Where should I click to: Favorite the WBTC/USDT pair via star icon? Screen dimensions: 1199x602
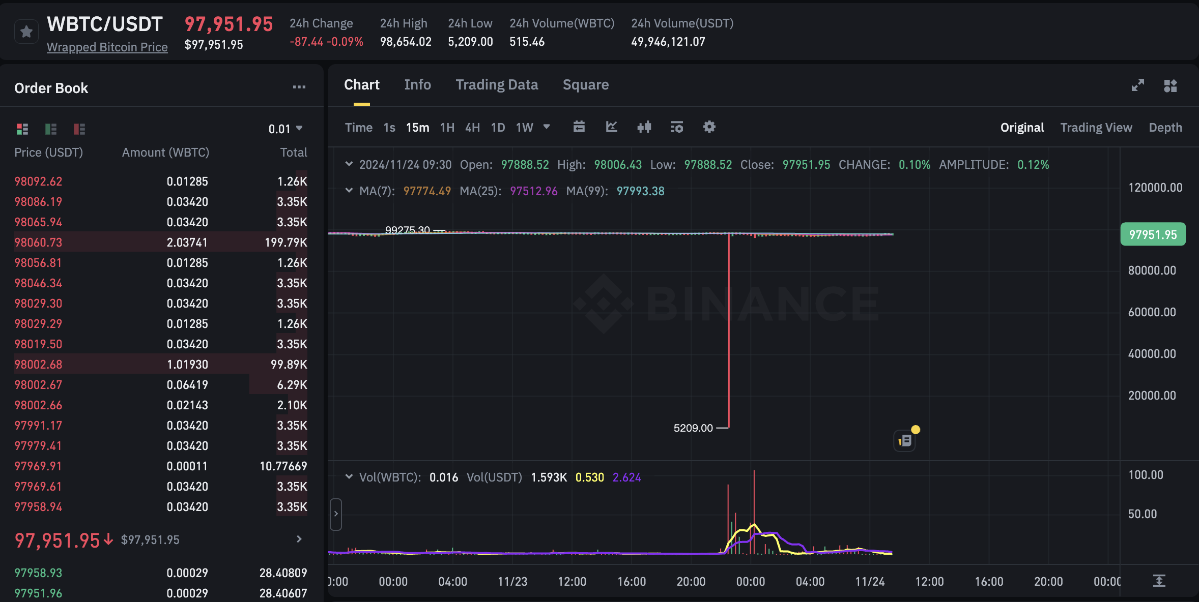pyautogui.click(x=26, y=31)
